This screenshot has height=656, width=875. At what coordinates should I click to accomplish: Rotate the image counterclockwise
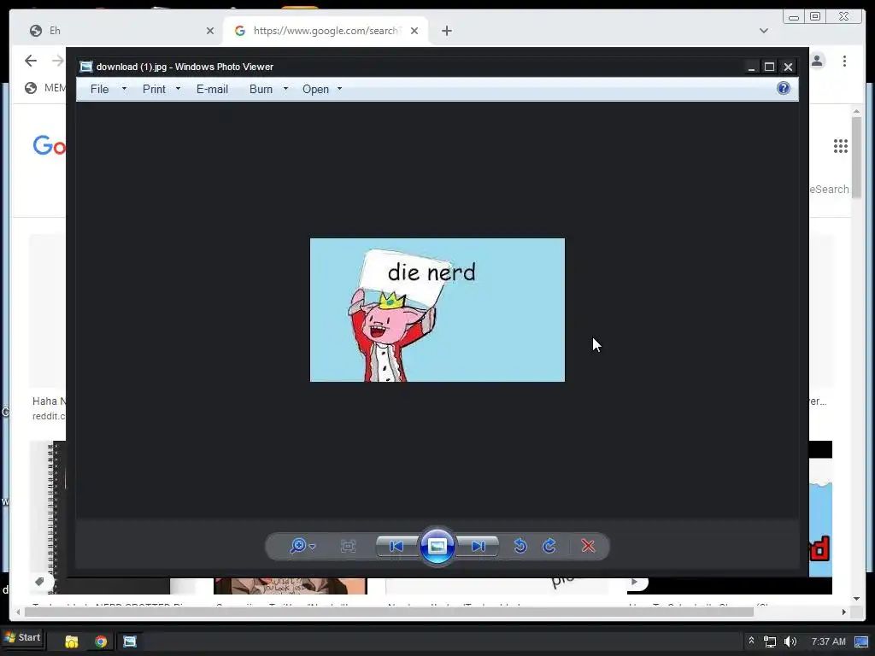coord(520,546)
